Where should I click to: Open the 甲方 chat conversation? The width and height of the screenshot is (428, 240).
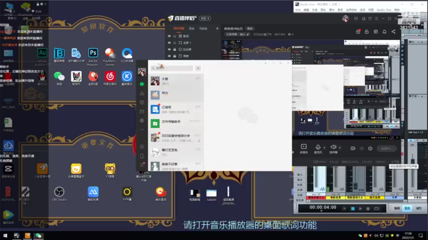pos(176,95)
